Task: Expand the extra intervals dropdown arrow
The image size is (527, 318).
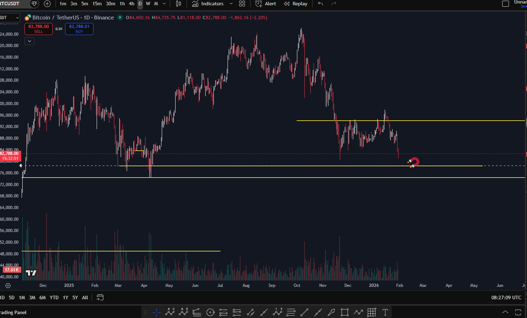Action: click(164, 4)
